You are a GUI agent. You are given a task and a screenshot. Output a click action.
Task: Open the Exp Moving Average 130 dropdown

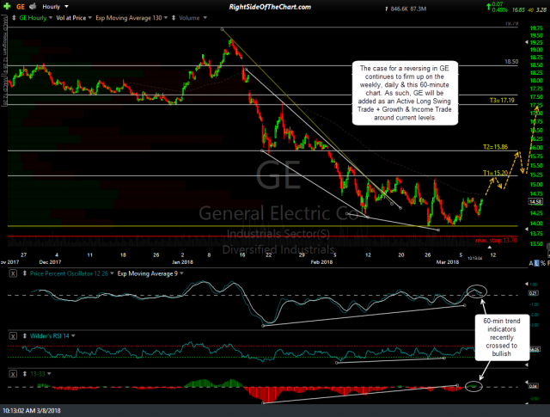(x=166, y=18)
